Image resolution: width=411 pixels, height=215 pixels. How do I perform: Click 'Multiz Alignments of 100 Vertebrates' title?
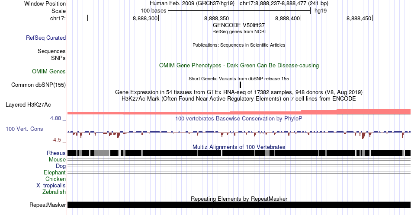pos(239,147)
